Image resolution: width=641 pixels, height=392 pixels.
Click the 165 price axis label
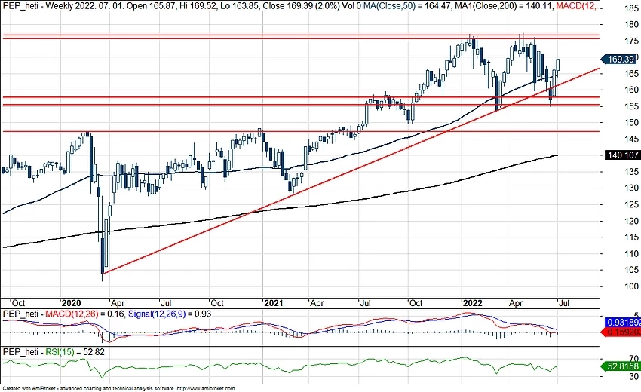tap(632, 74)
